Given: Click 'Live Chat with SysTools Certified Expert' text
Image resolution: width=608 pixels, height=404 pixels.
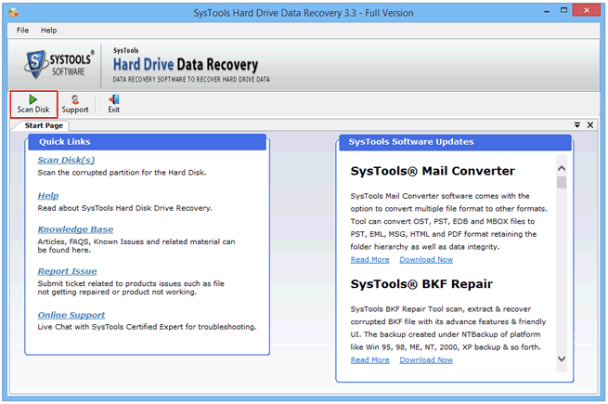Looking at the screenshot, I should pyautogui.click(x=110, y=327).
